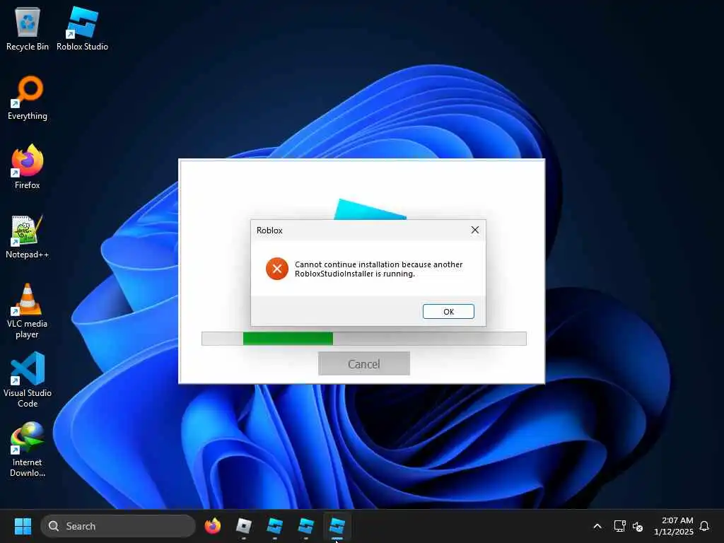Open the network status tray icon
The height and width of the screenshot is (543, 724).
(619, 526)
